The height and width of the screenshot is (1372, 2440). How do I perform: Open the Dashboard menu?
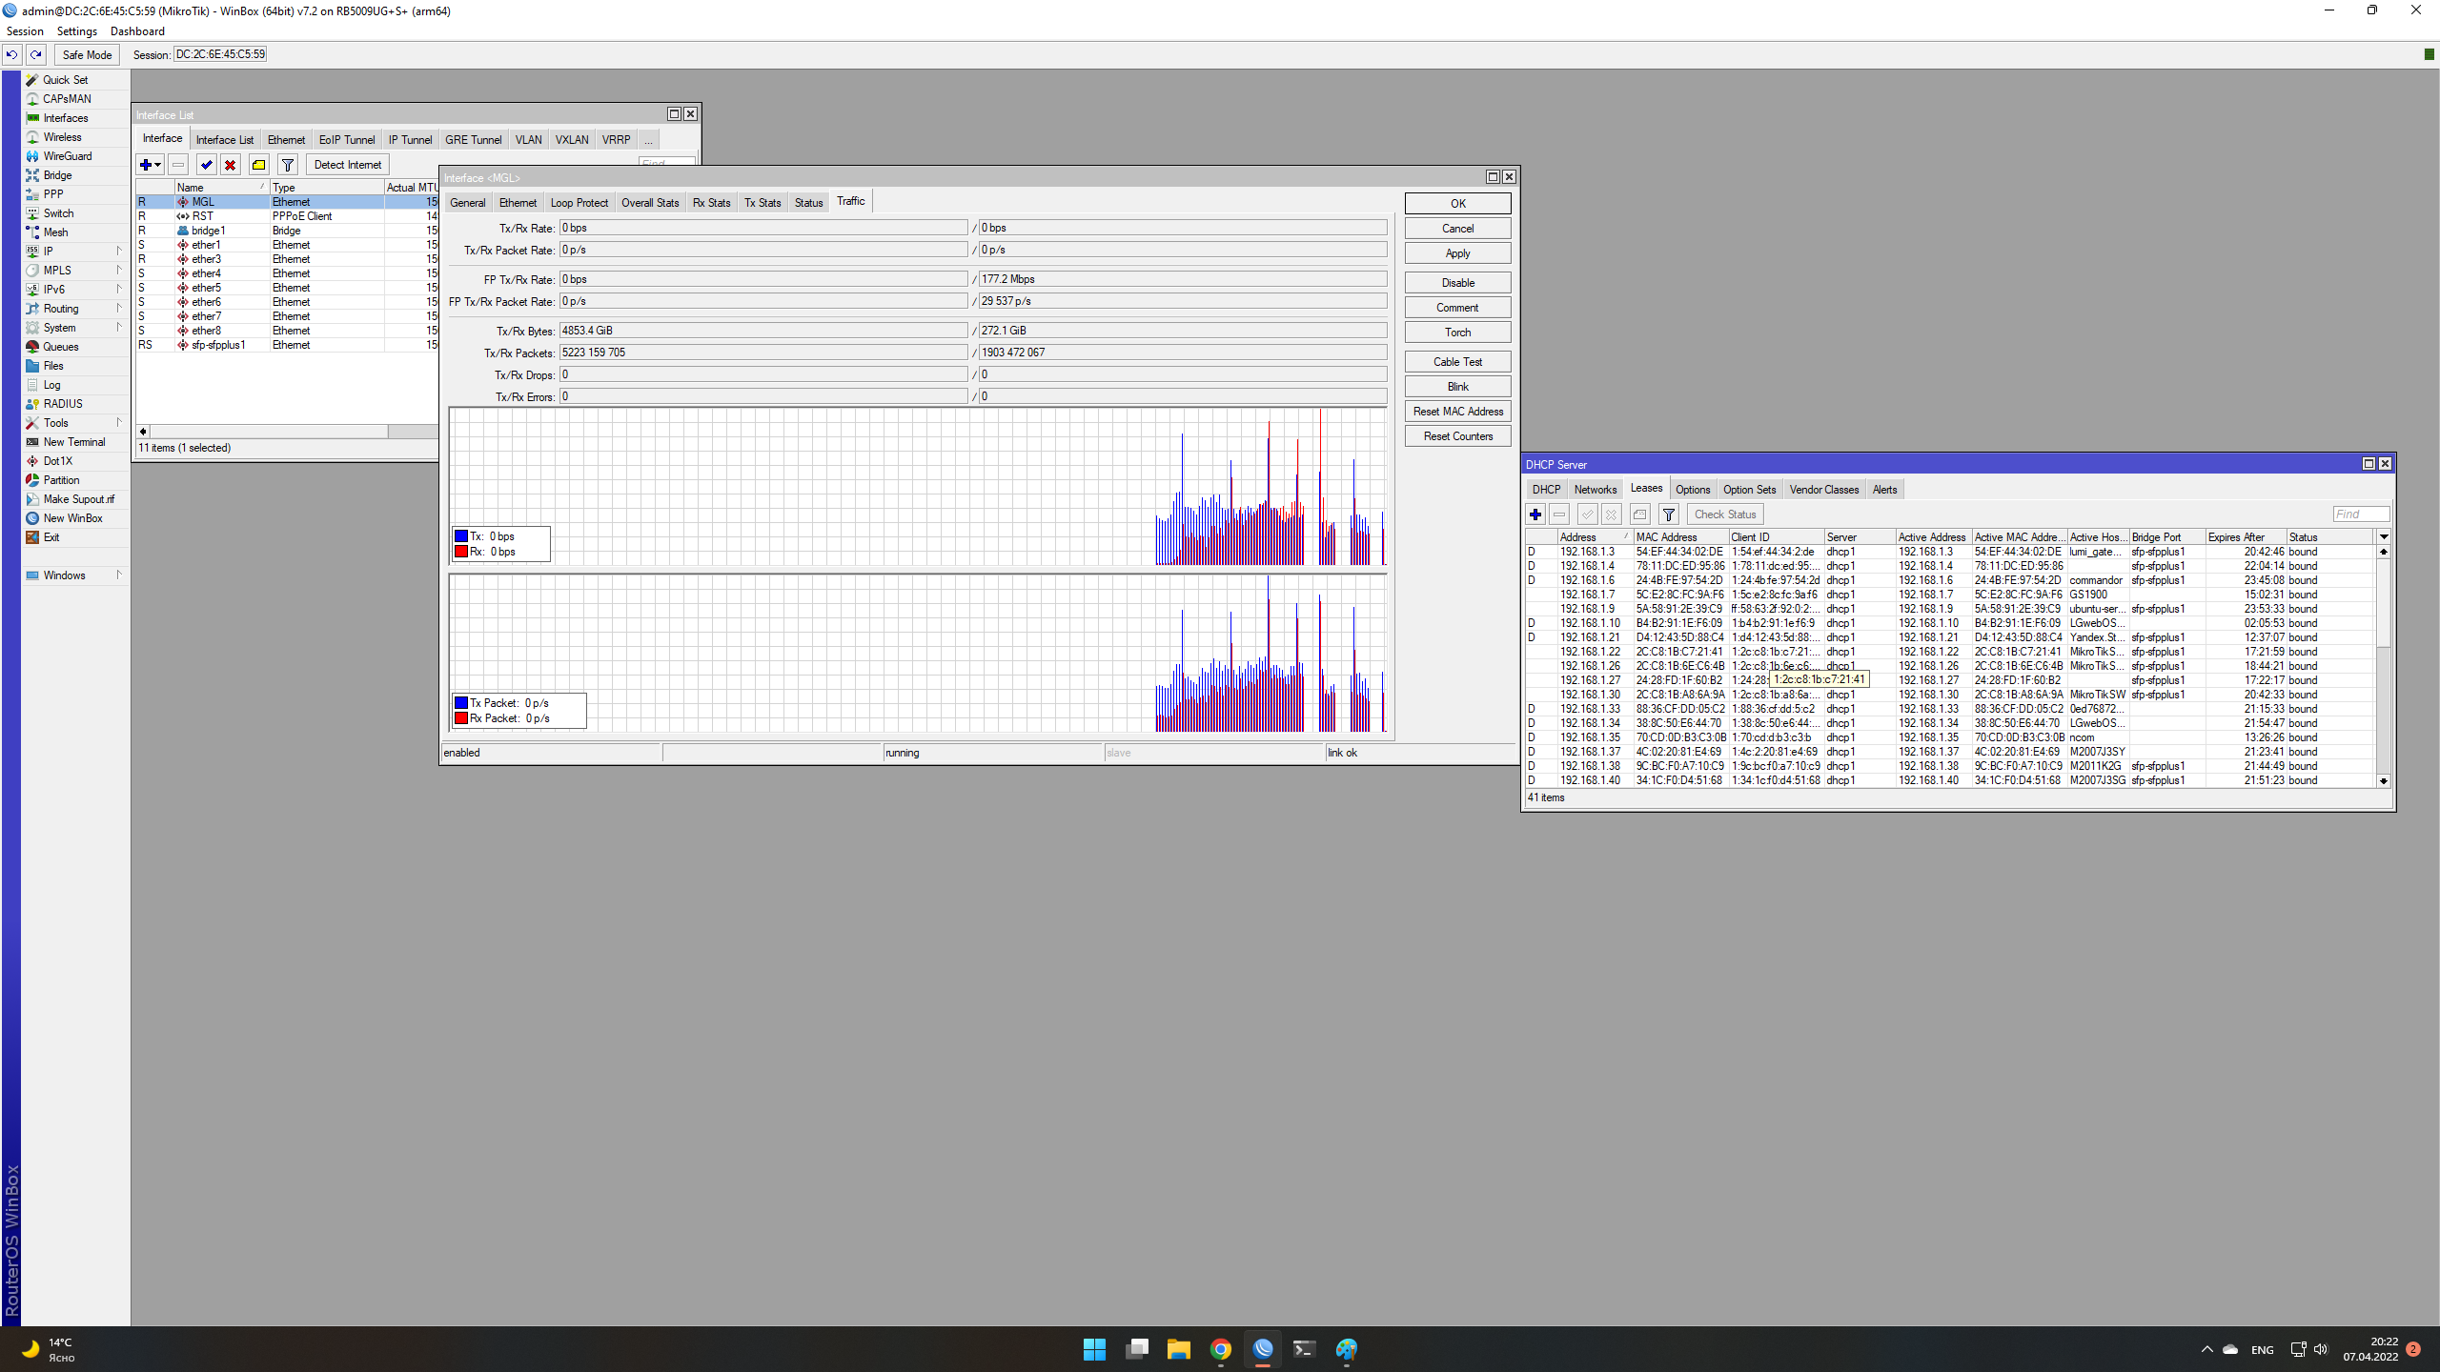click(137, 31)
